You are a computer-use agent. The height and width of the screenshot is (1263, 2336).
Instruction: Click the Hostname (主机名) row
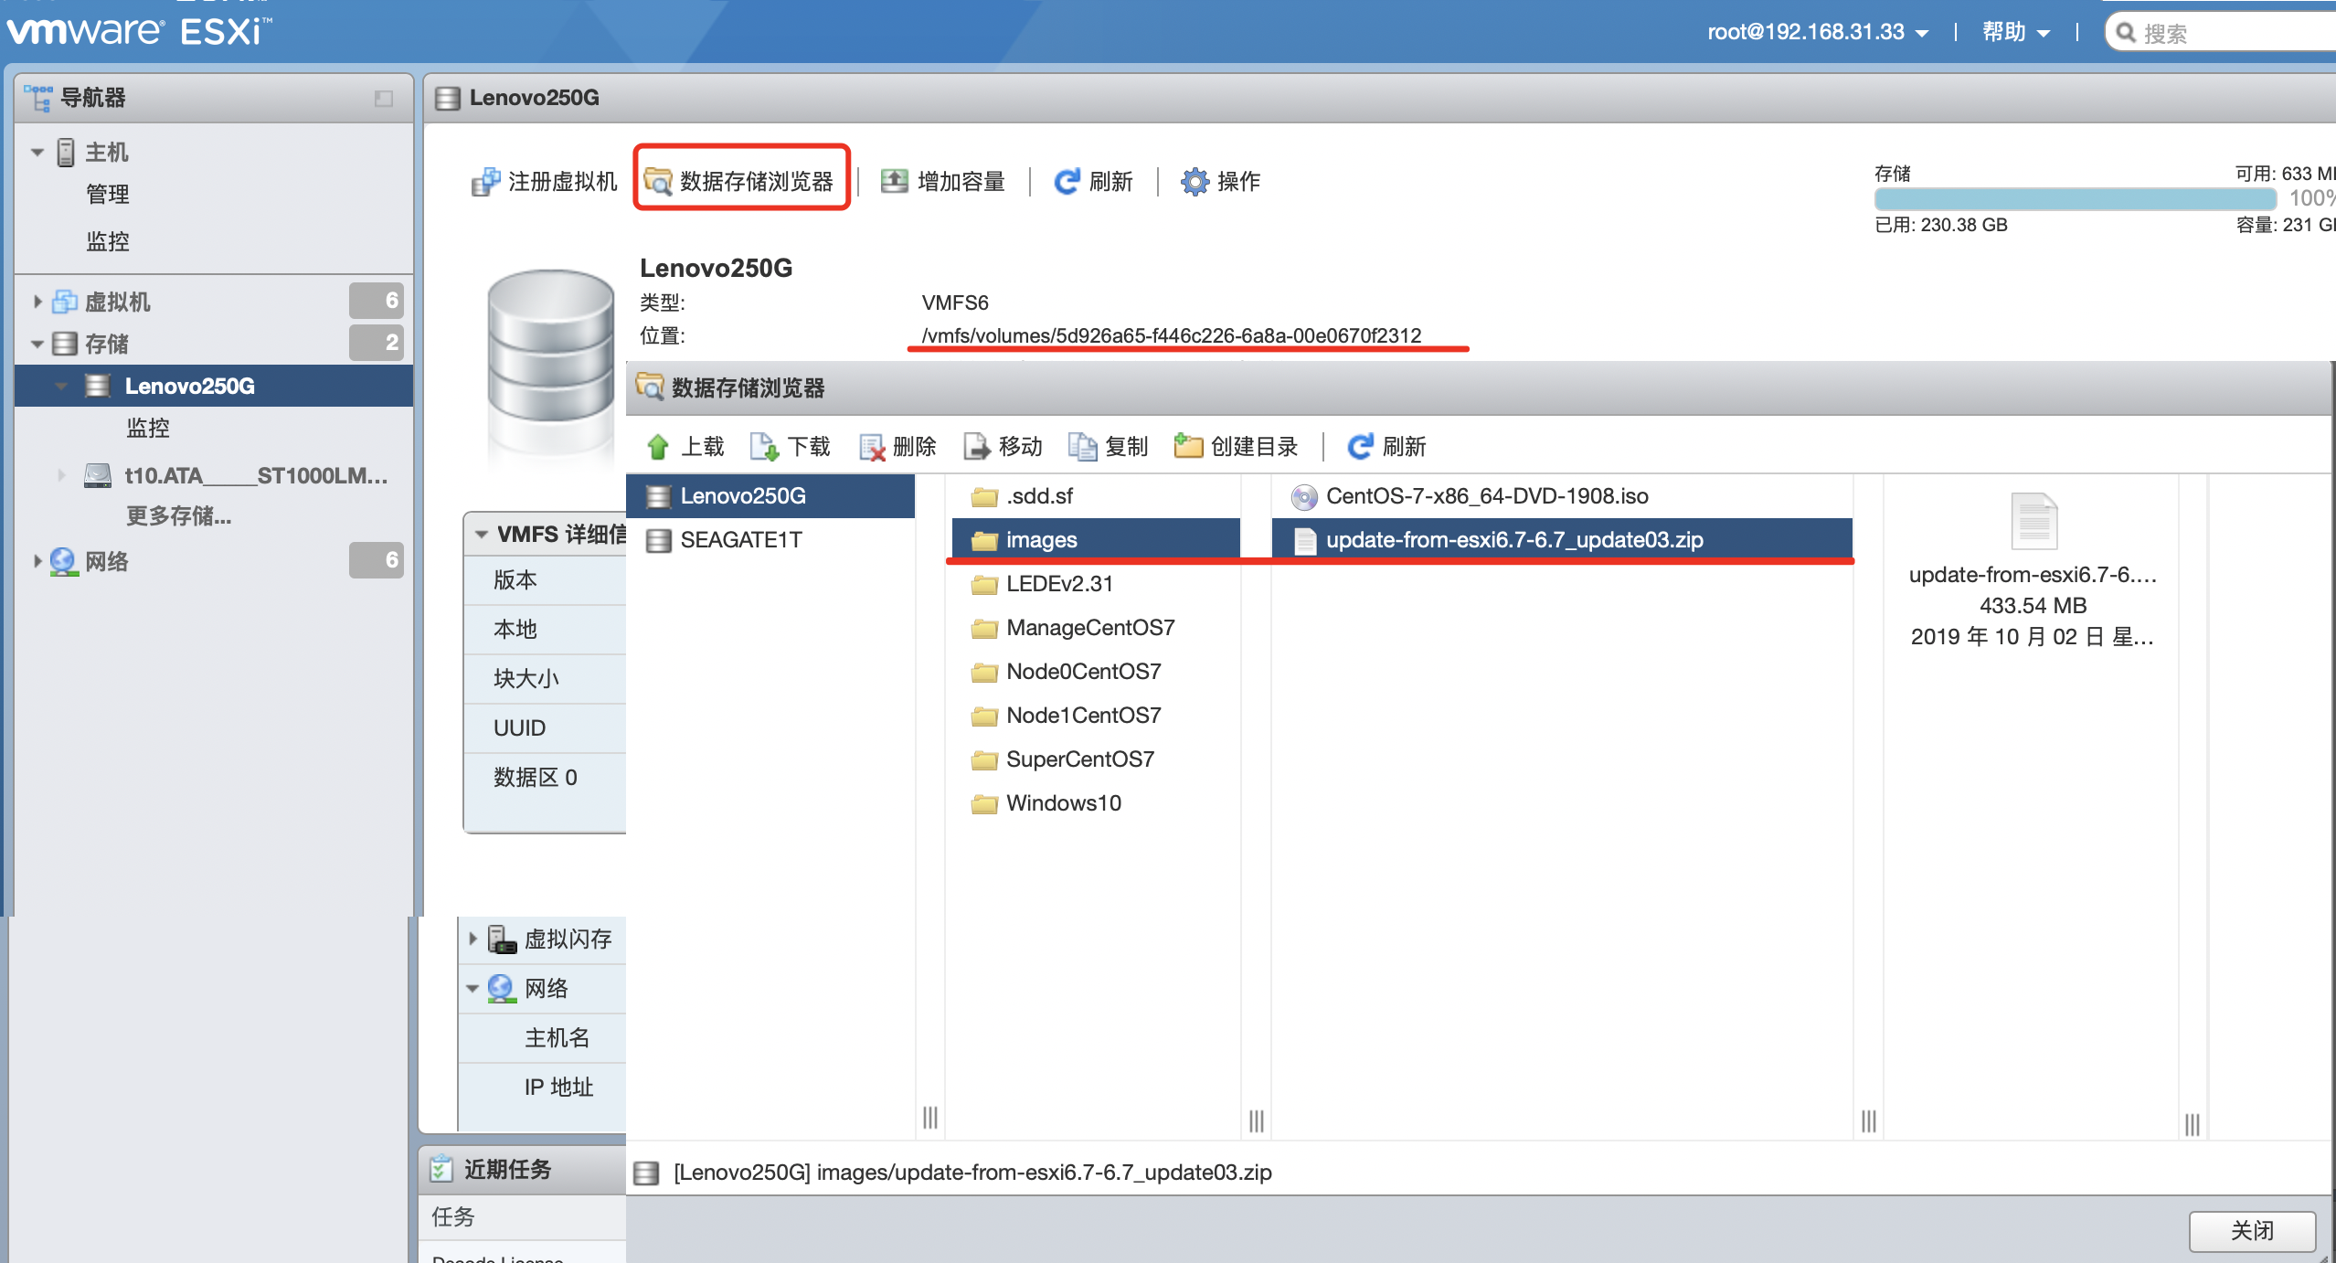tap(543, 1037)
